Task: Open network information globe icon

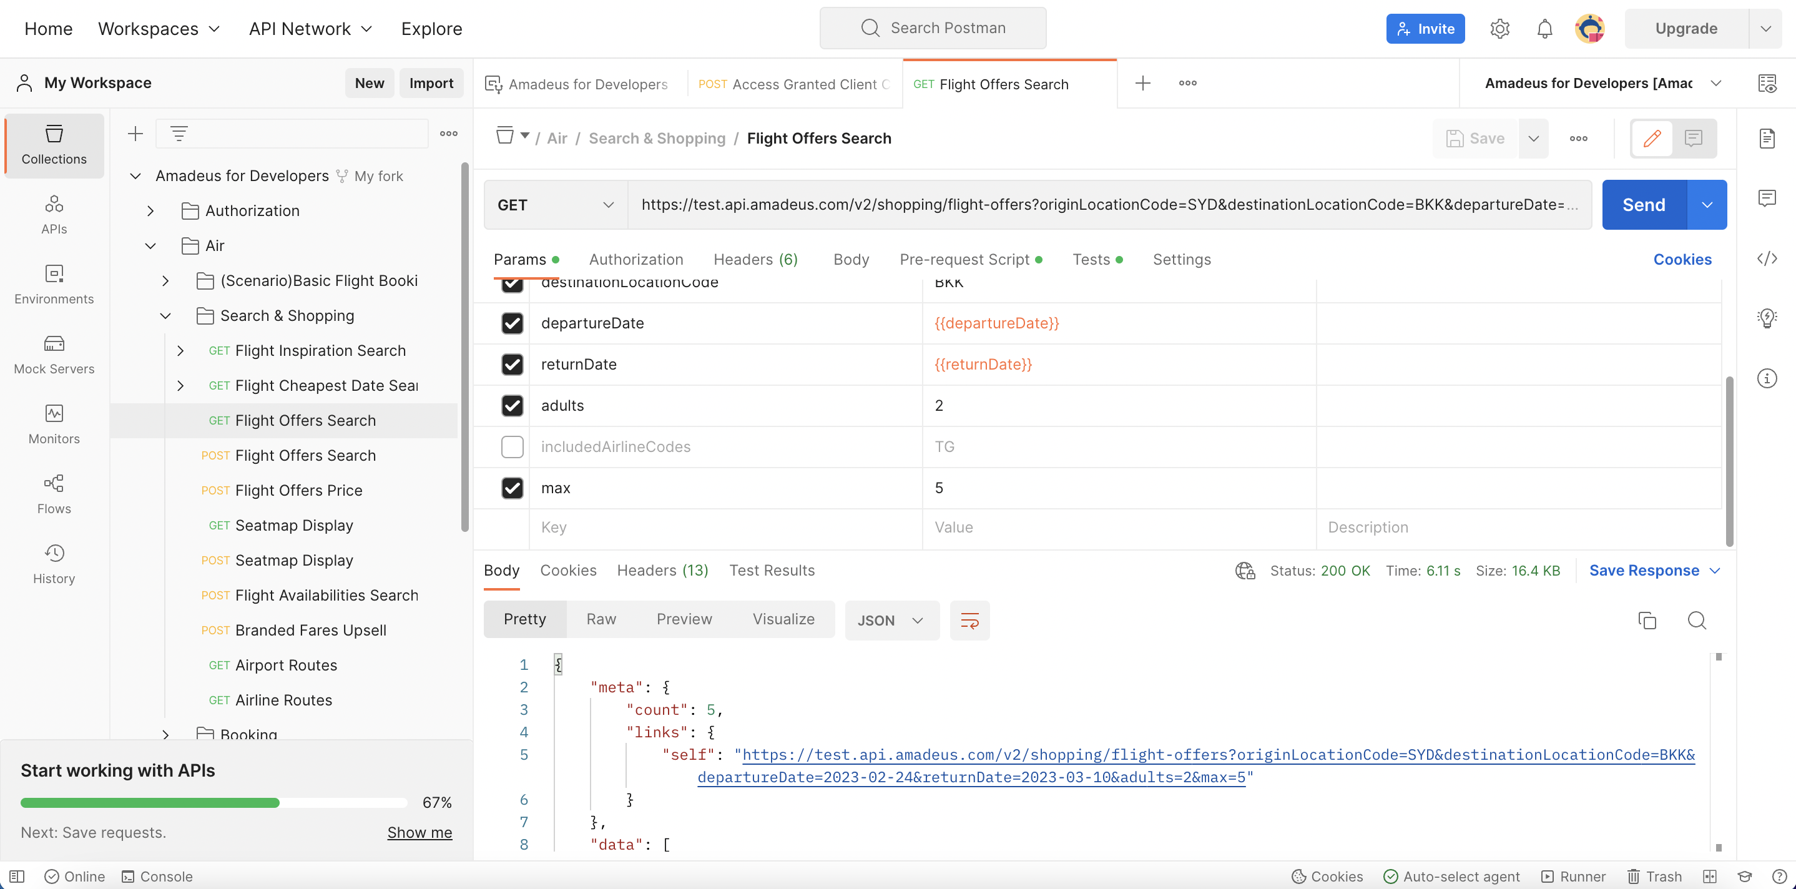Action: pos(1245,571)
